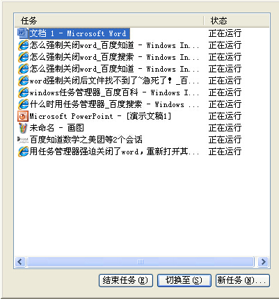
Task: Click the IE icon for word强制关闭后文件找不到了
Action: coord(23,81)
